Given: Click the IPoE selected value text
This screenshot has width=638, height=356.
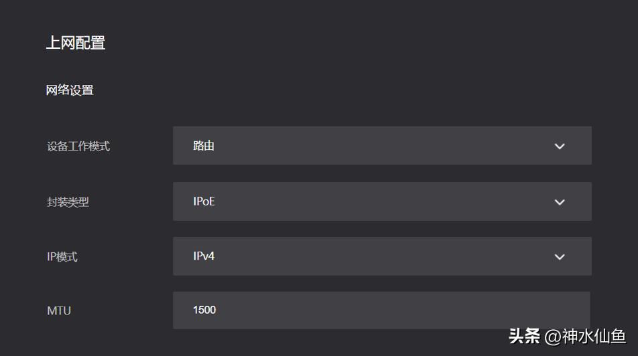Looking at the screenshot, I should (204, 201).
